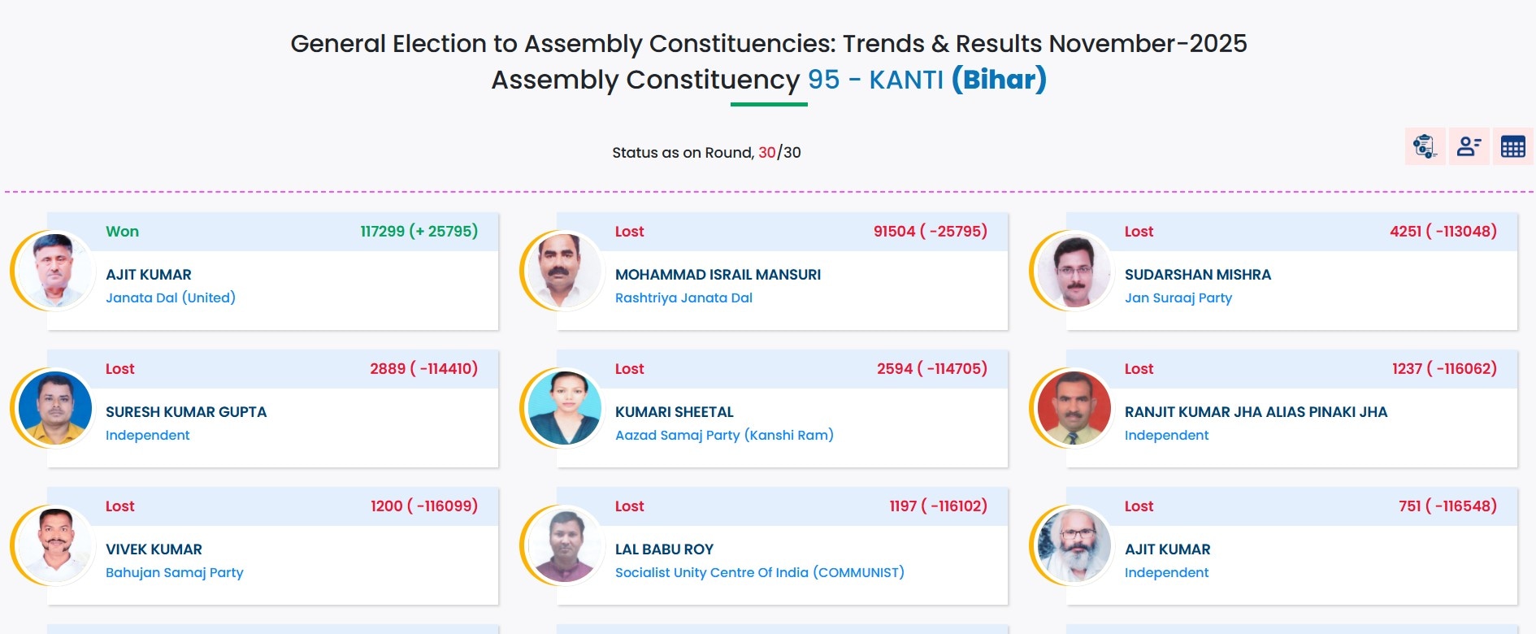Click the candidate list person icon
The height and width of the screenshot is (634, 1536).
point(1469,146)
